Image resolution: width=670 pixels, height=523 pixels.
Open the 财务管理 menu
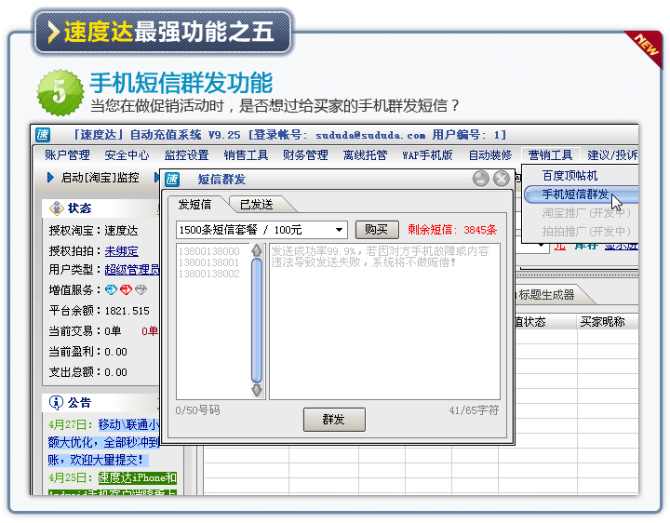tap(305, 155)
